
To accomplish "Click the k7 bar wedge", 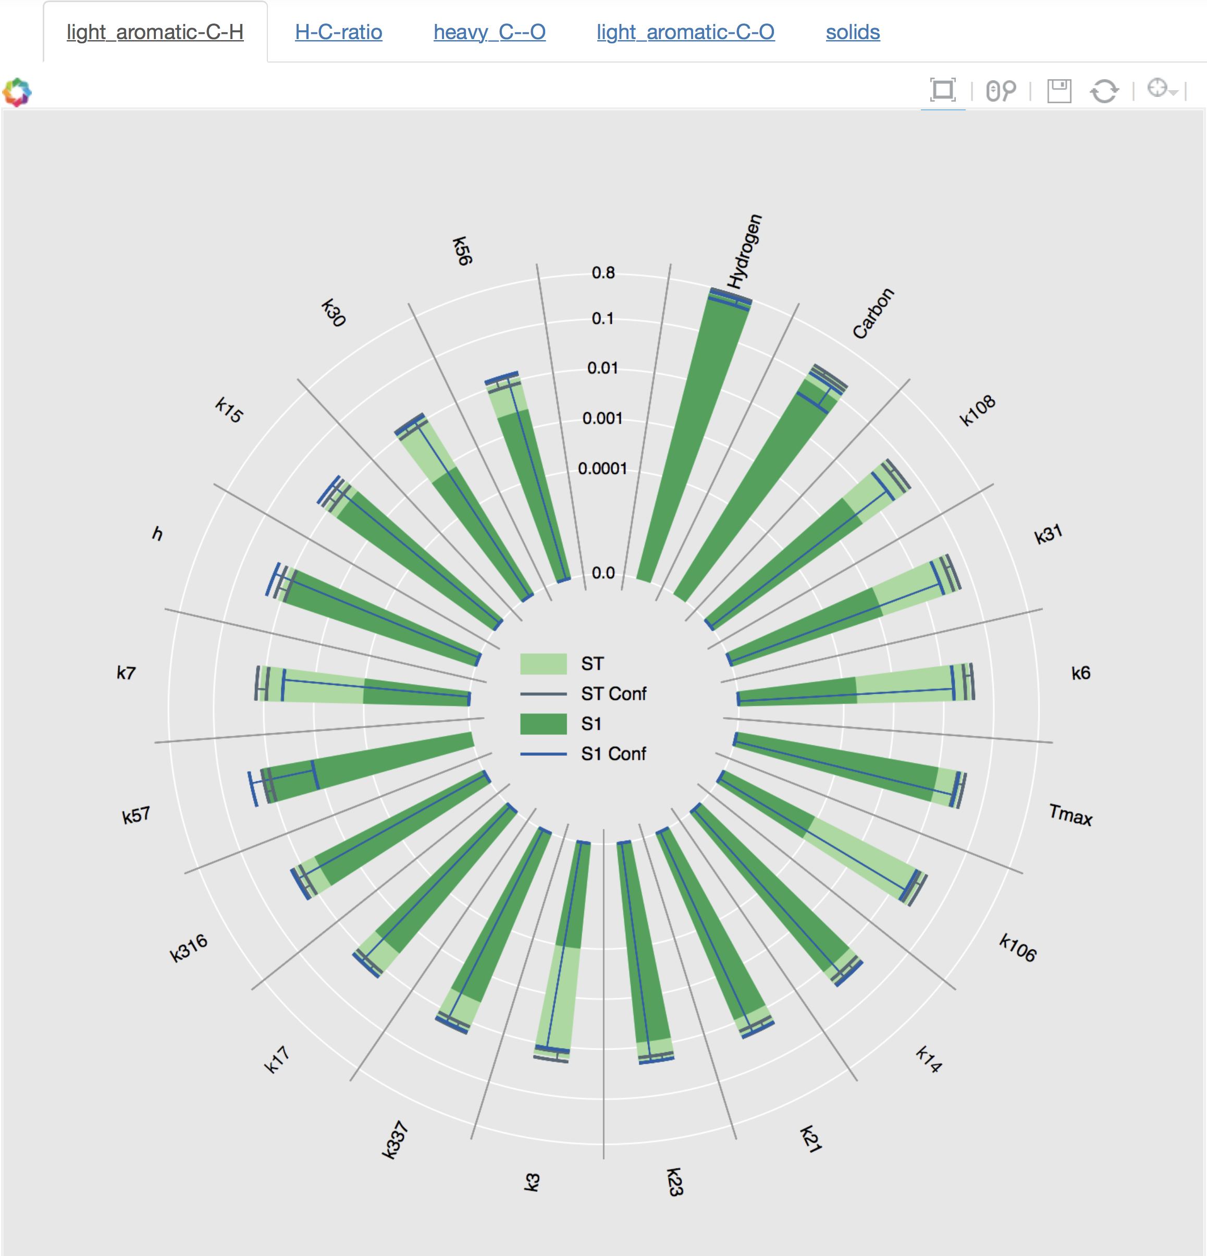I will point(363,686).
